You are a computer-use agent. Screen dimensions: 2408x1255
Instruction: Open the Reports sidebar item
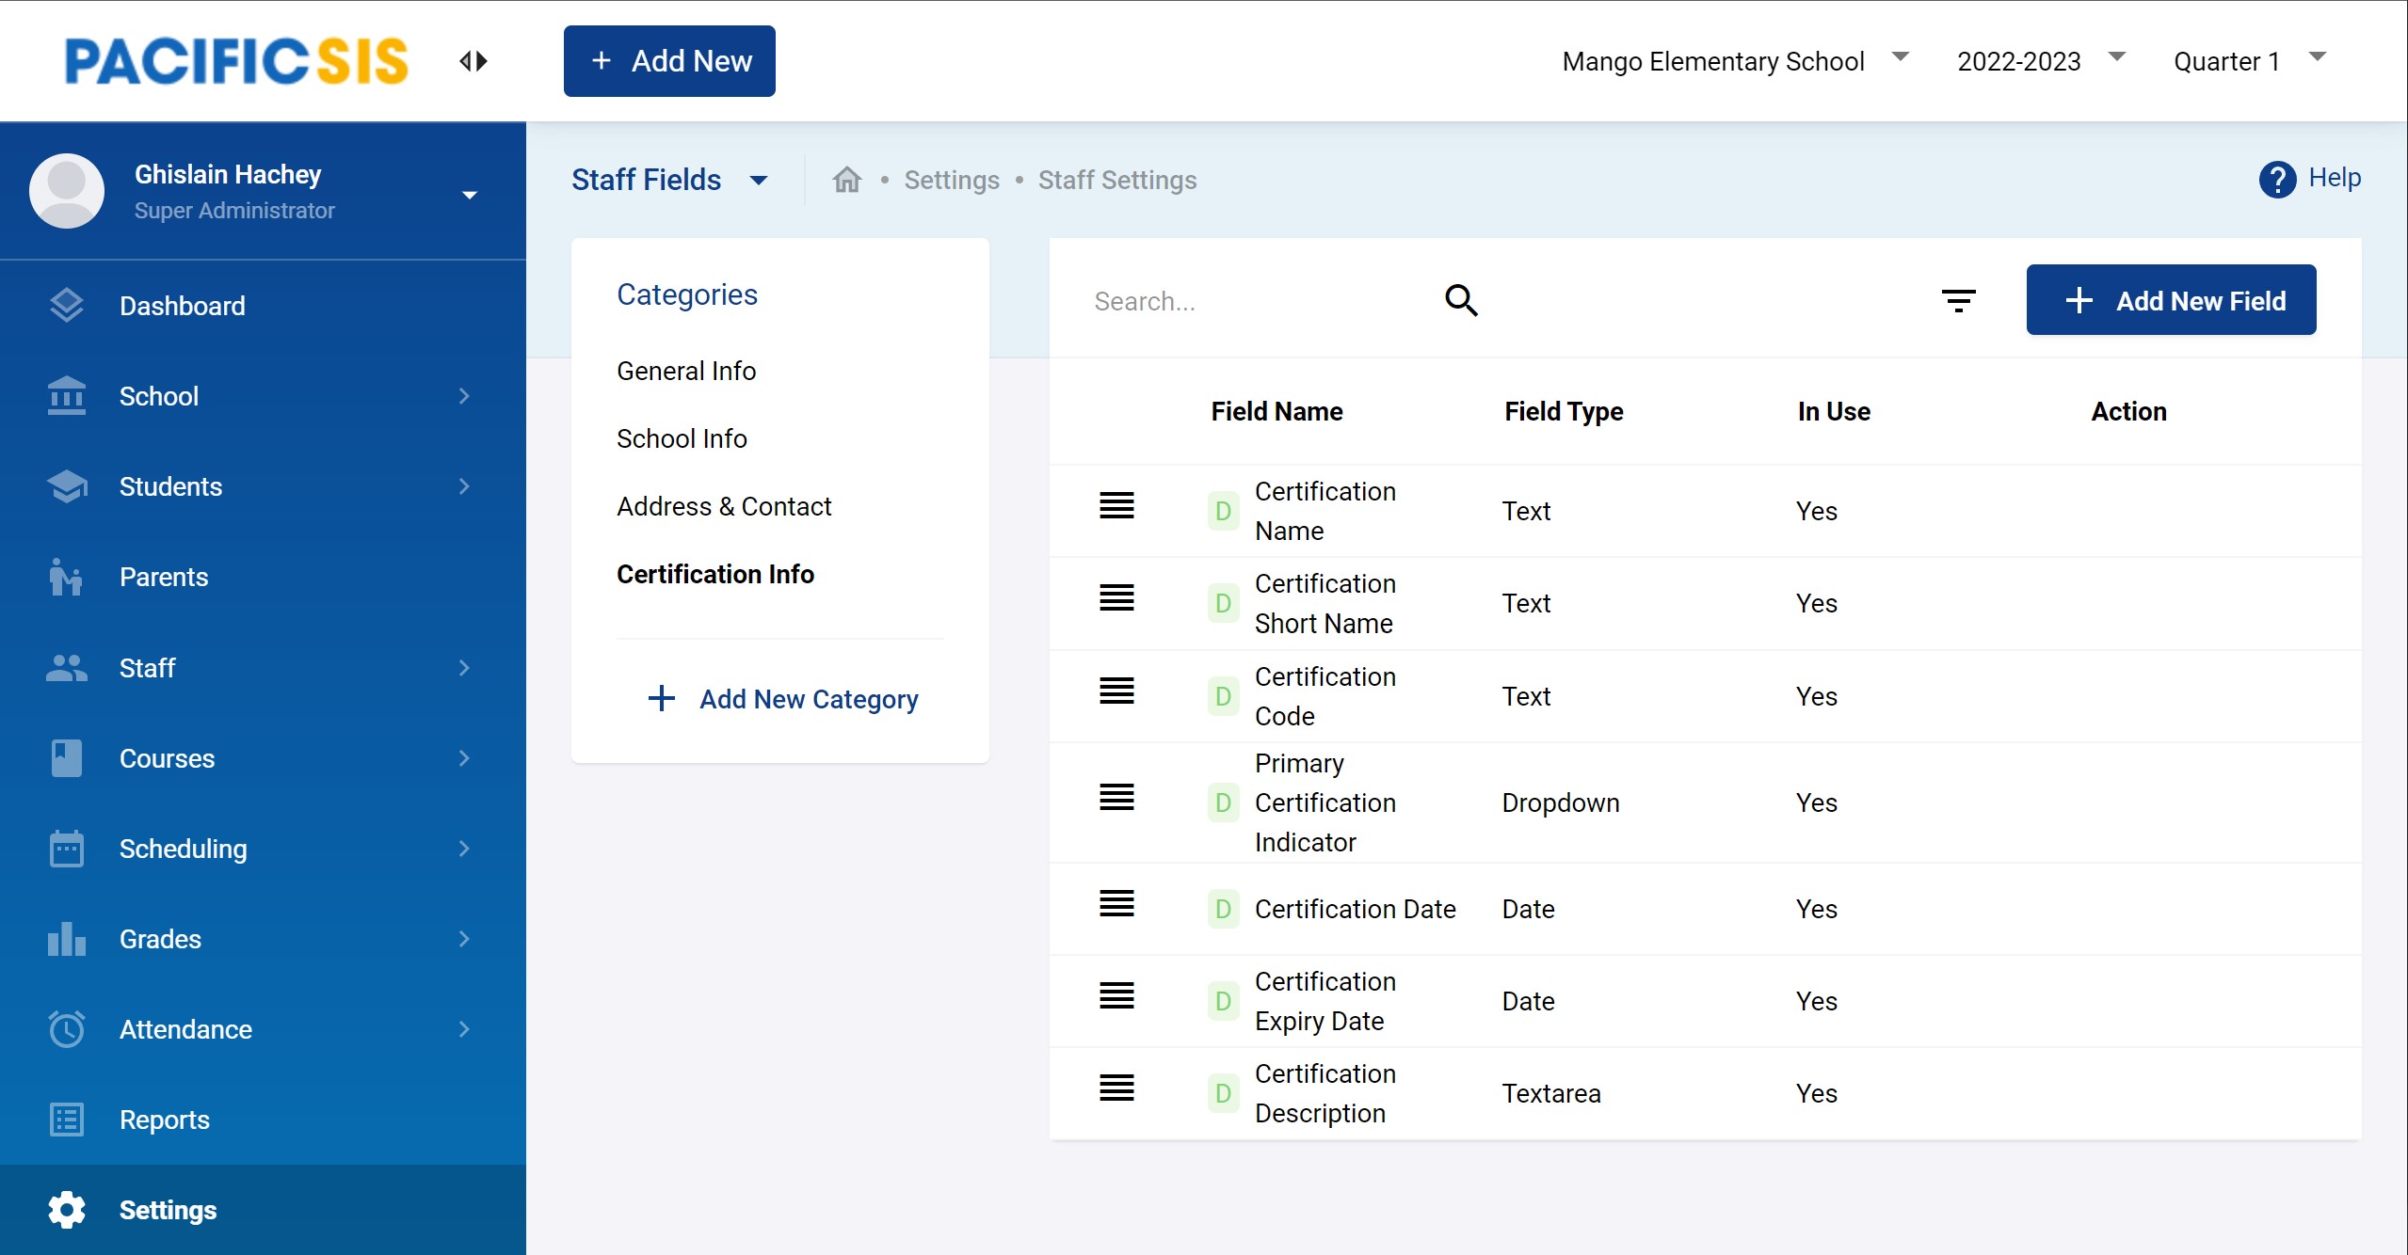coord(164,1120)
